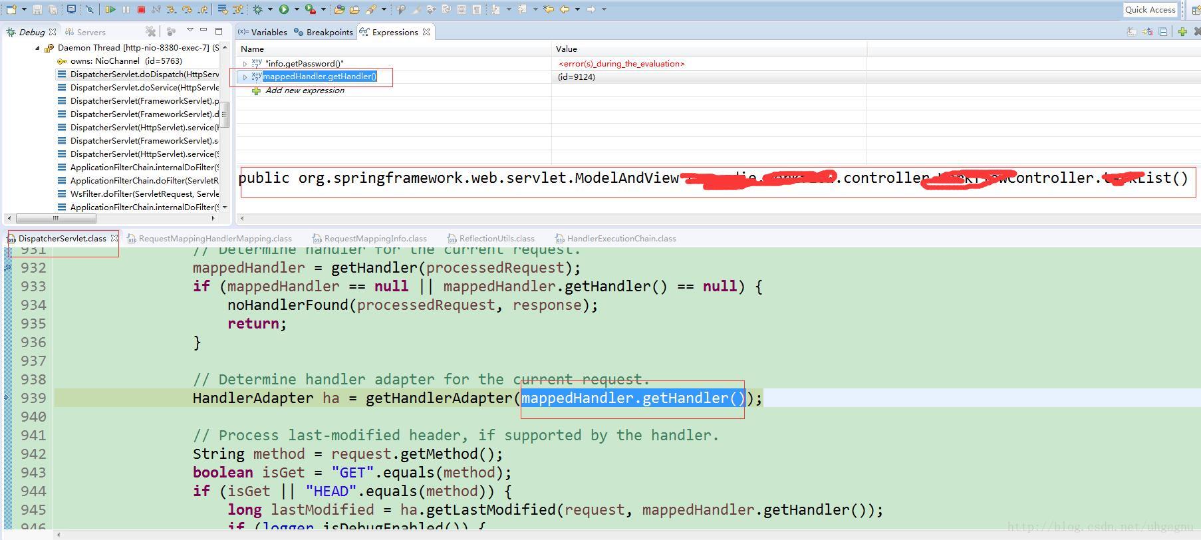Switch to HandlerExecutionChain.class editor tab

[x=616, y=238]
